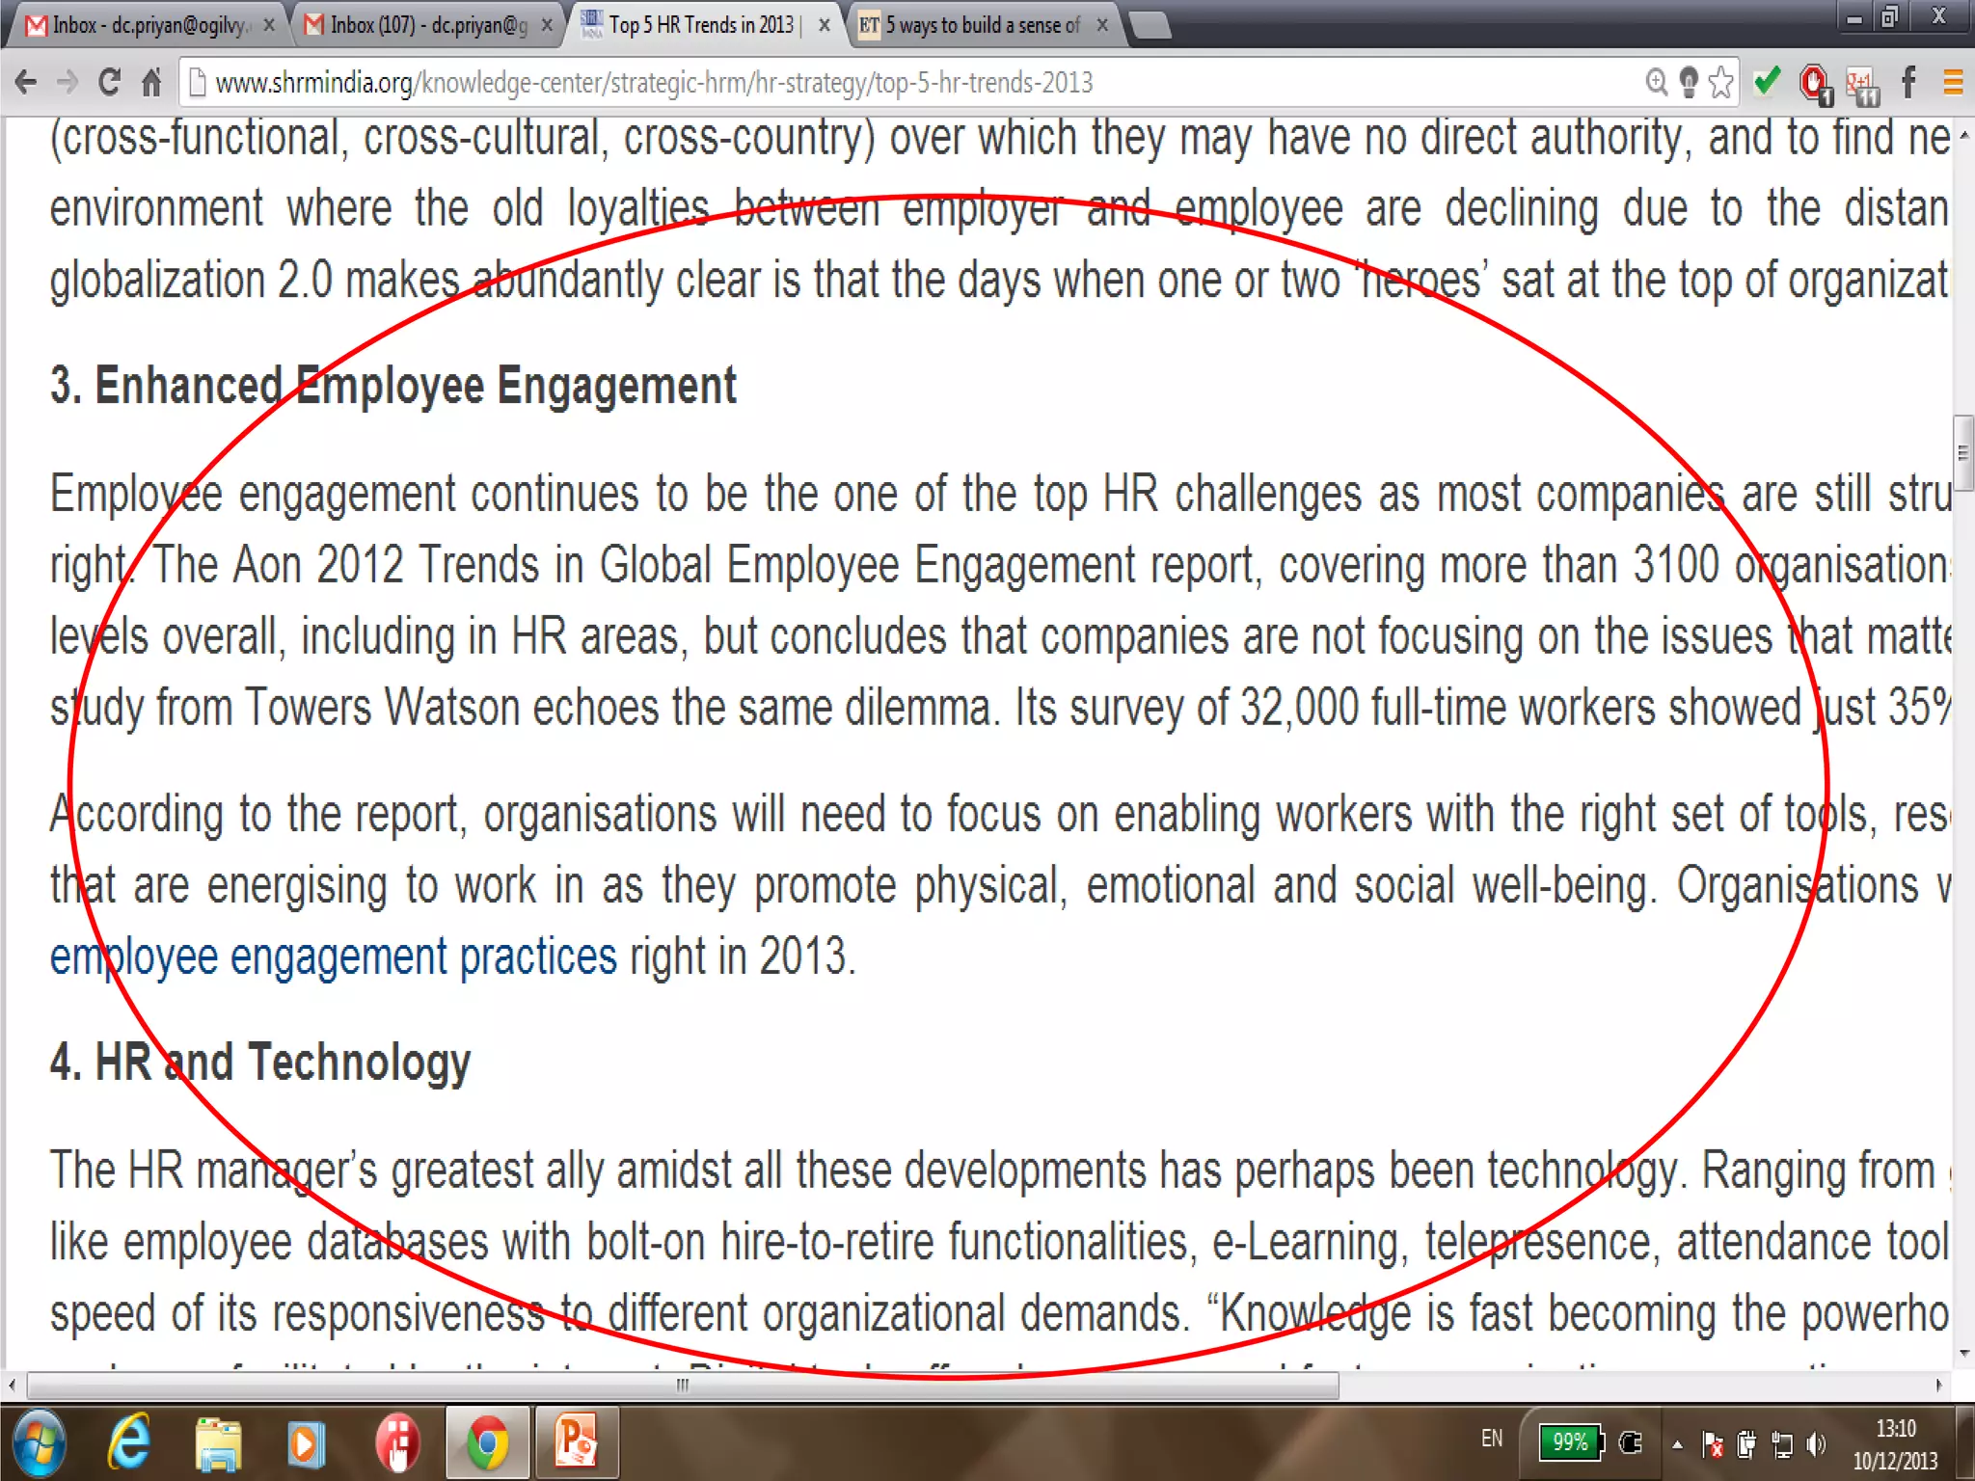Open the Facebook extension icon
The width and height of the screenshot is (1975, 1481).
click(1908, 83)
